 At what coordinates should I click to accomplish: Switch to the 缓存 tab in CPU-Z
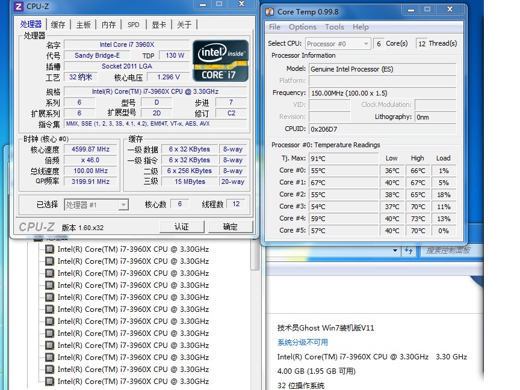tap(58, 25)
